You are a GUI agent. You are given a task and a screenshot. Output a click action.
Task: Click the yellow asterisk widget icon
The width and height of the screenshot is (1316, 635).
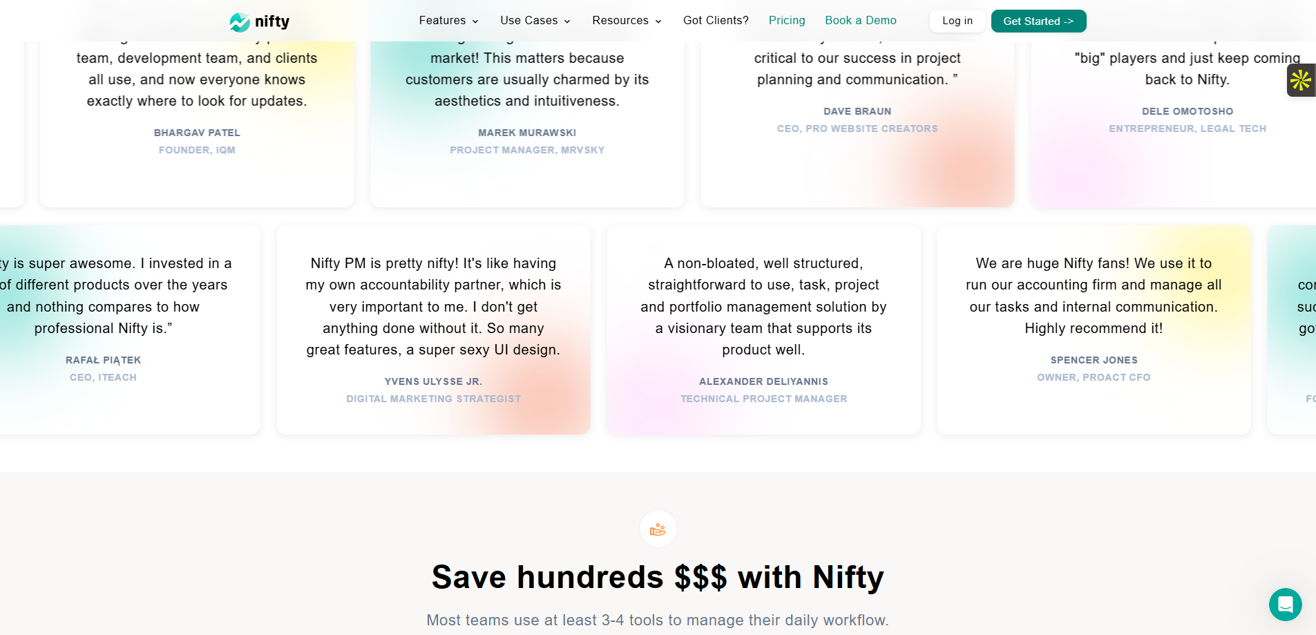tap(1301, 80)
